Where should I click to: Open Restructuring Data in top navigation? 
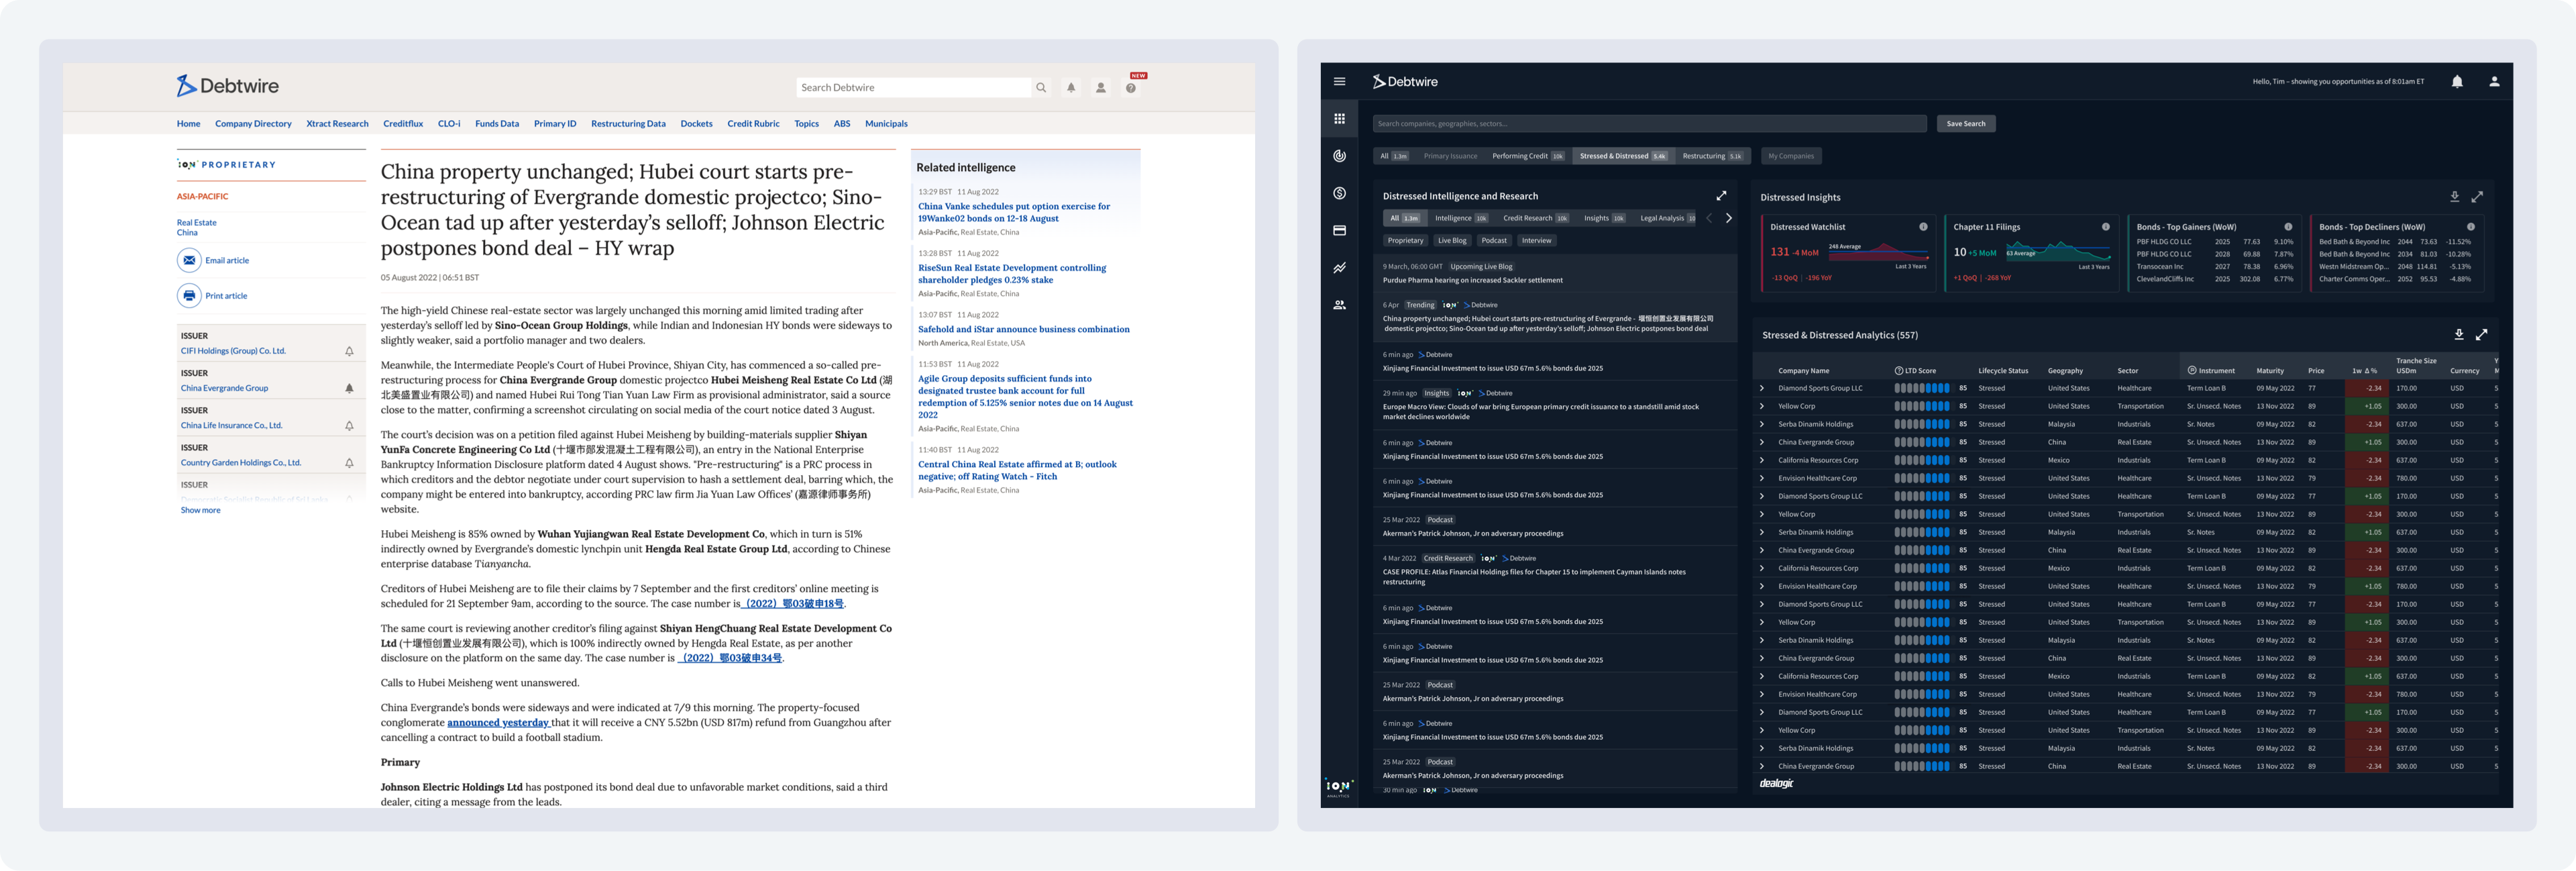tap(627, 124)
